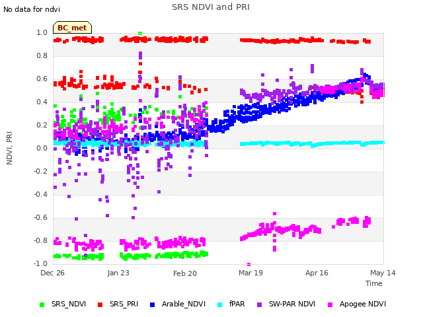Screen dimensions: 423x317
Task: Click the -0.8 y-axis tick value
Action: (x=40, y=240)
